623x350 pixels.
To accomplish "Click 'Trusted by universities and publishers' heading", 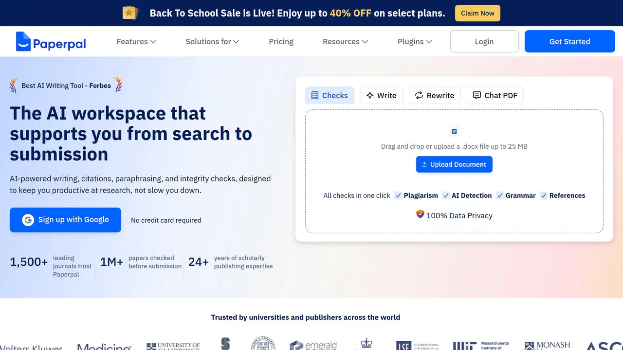I will [306, 317].
